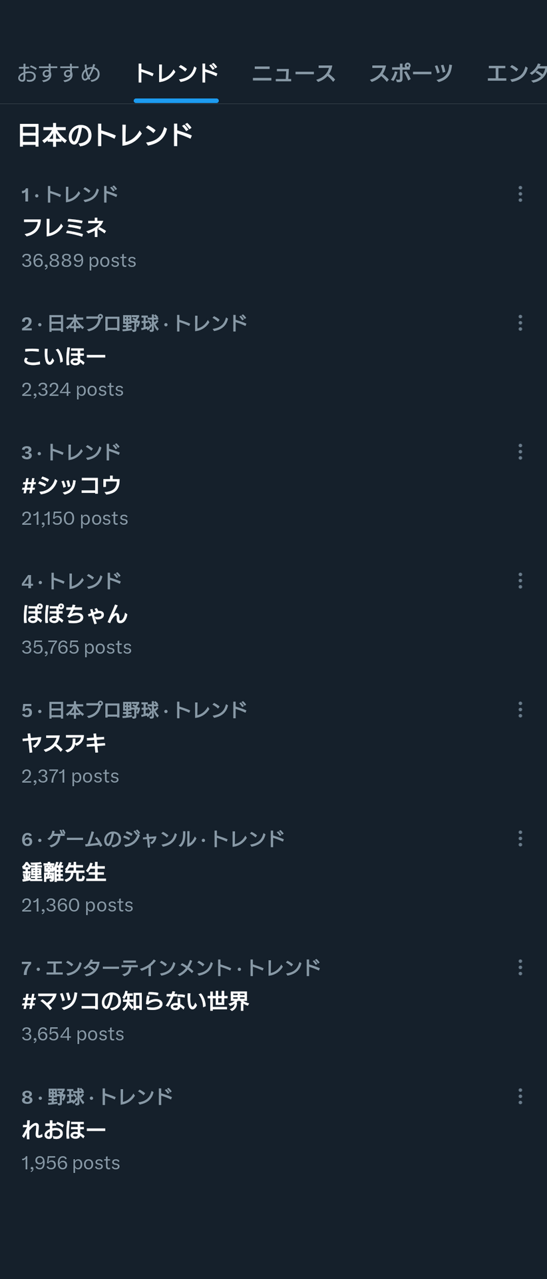Open more options for れおほー trend
Screen dimensions: 547x1279
(x=520, y=1096)
